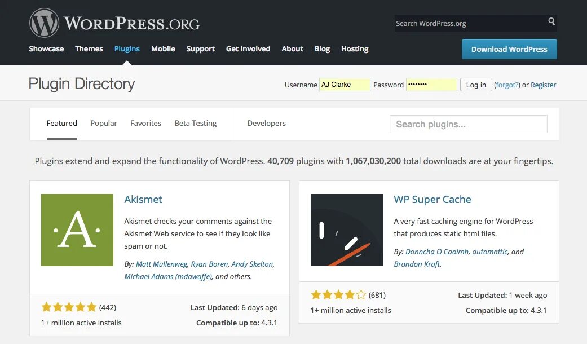Go to the Themes menu

[x=89, y=49]
